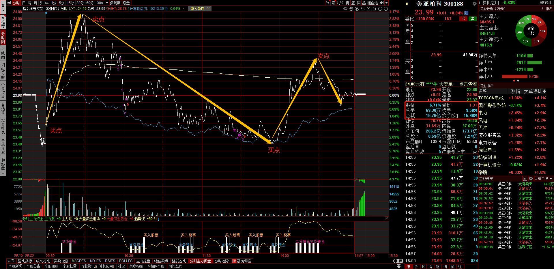Select the 财 finance tab at bottom right
Image resolution: width=554 pixels, height=269 pixels.
tap(438, 266)
